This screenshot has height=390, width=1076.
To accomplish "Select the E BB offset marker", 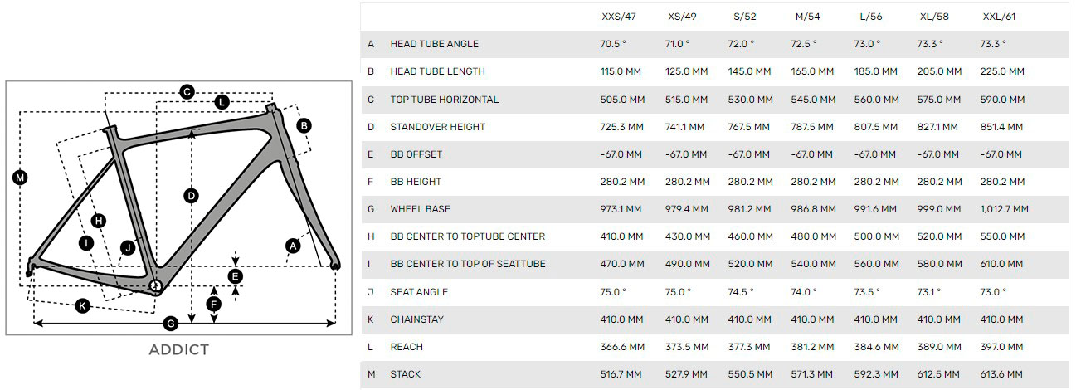I will (236, 276).
